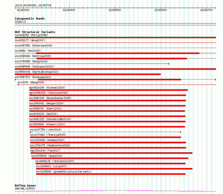The width and height of the screenshot is (223, 194).
Task: Click ruler position label 61340500
Action: coord(115,10)
